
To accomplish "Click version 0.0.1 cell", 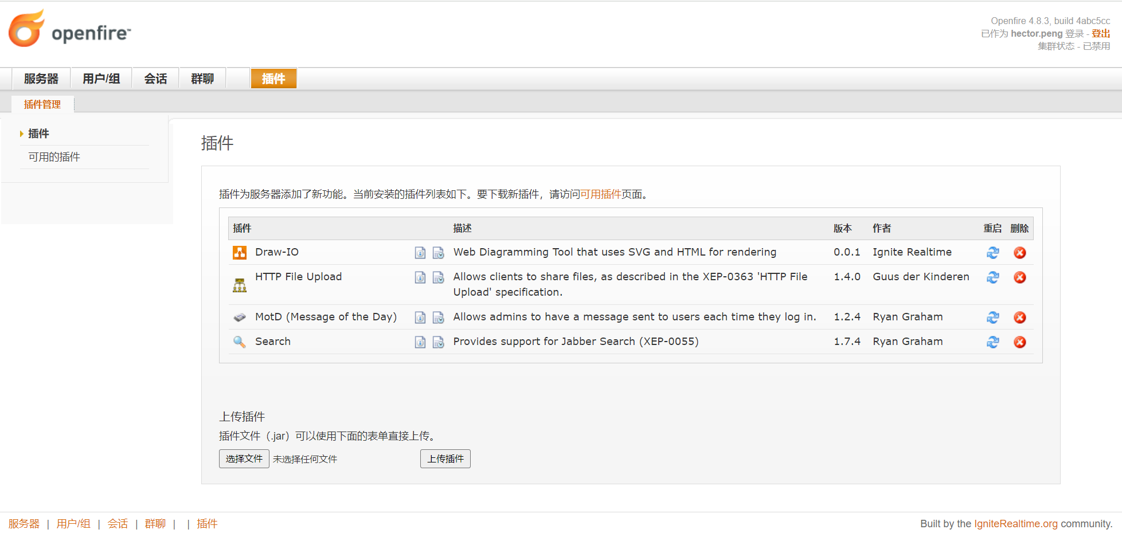I will point(847,252).
